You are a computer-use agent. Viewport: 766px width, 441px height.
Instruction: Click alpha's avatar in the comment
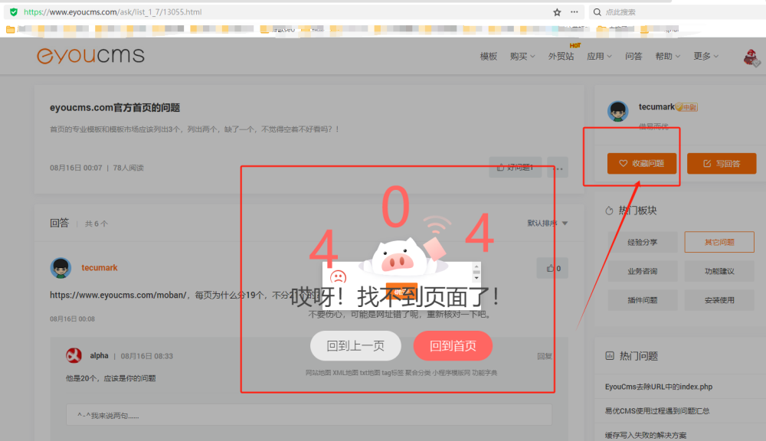(74, 355)
